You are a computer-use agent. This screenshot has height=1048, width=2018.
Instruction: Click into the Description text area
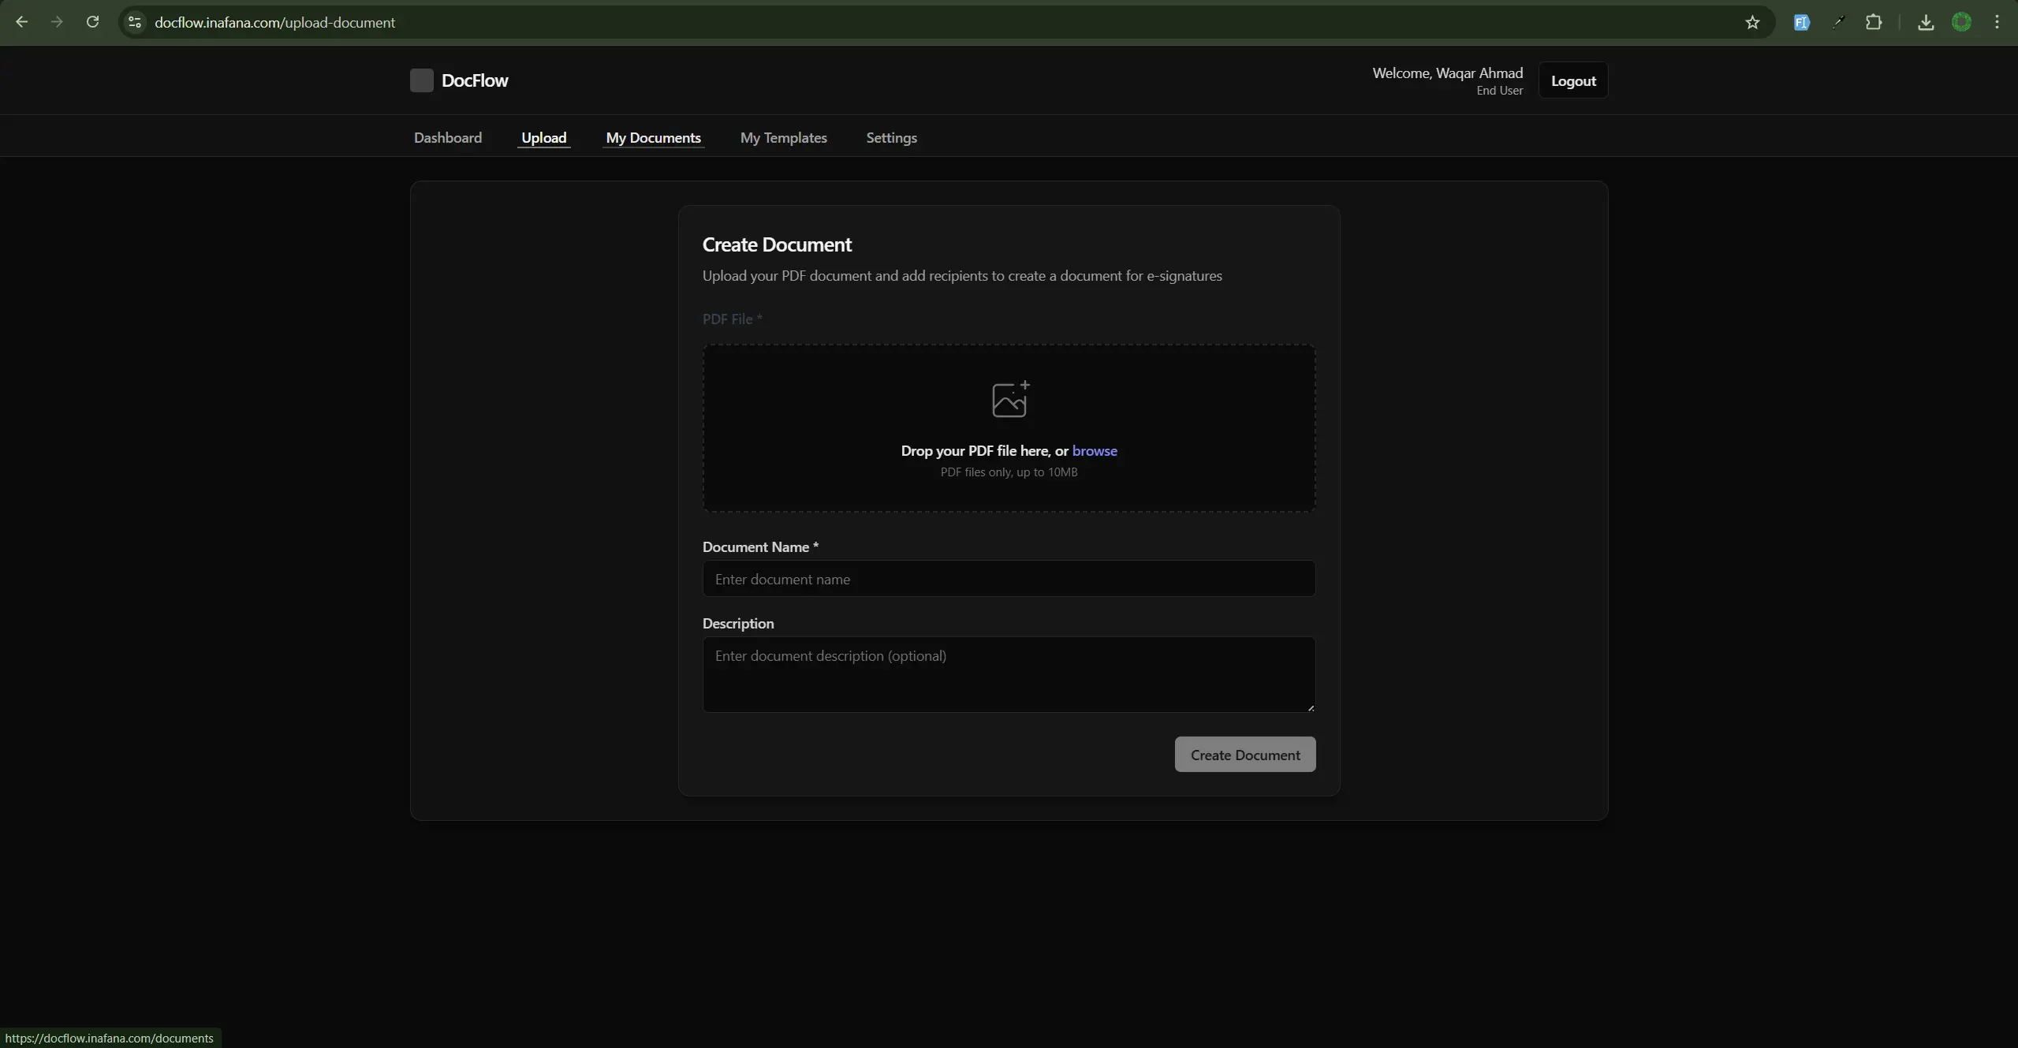(x=1009, y=674)
